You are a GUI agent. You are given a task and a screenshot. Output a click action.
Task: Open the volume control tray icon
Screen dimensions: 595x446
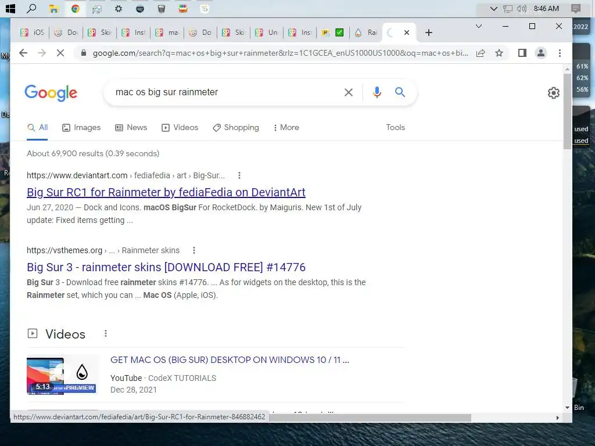(521, 9)
